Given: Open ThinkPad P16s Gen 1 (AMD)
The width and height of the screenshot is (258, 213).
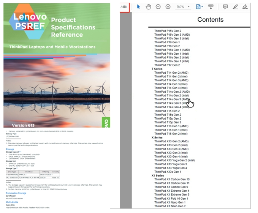Looking at the screenshot, I should 172,50.
